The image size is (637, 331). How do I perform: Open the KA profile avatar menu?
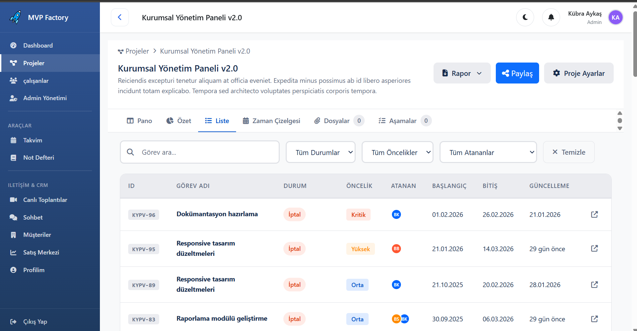[x=615, y=17]
